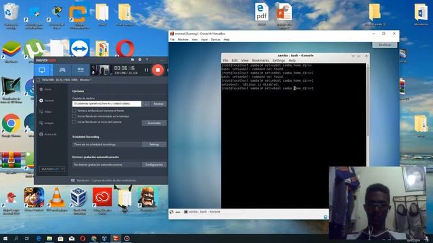
Task: Open the Video section in Bandicam sidebar
Action: [45, 111]
